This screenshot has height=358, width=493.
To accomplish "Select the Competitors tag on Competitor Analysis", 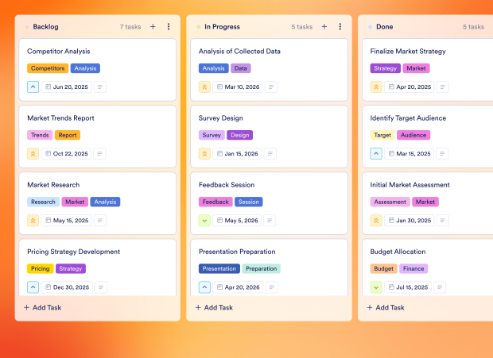I will (x=48, y=68).
